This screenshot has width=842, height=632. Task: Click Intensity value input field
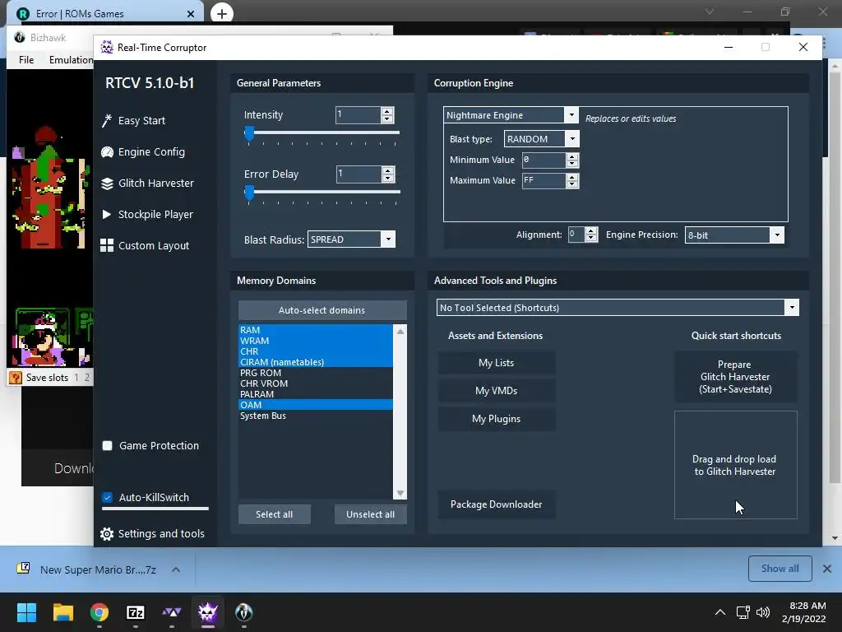(359, 115)
